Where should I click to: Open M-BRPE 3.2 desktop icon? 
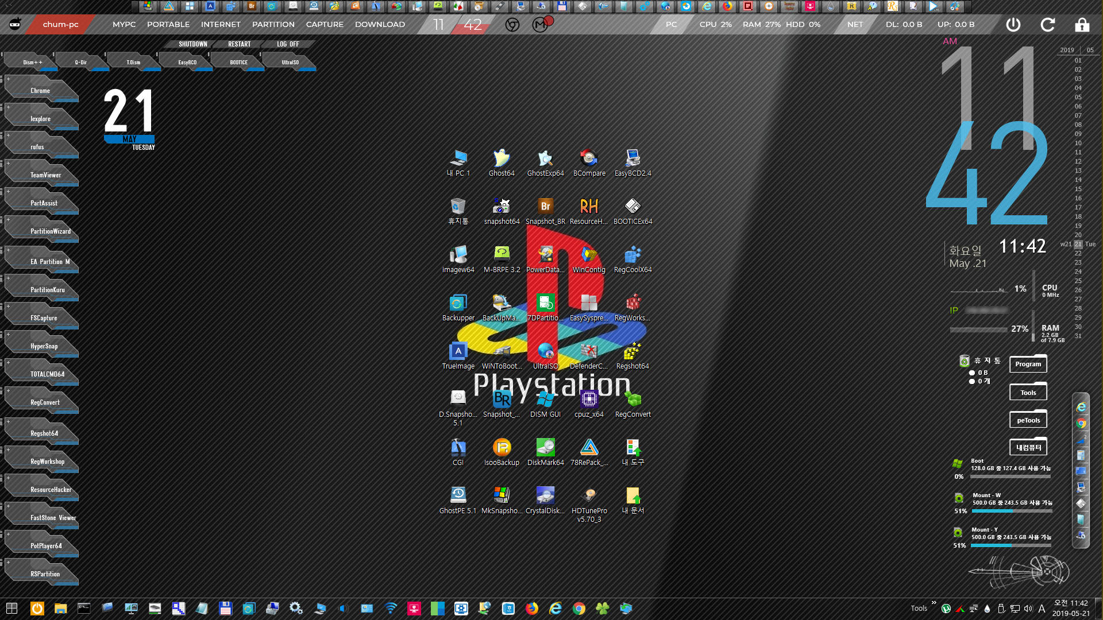click(502, 259)
